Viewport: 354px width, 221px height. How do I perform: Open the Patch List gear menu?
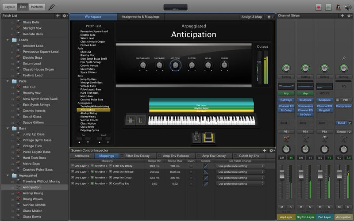(x=65, y=16)
